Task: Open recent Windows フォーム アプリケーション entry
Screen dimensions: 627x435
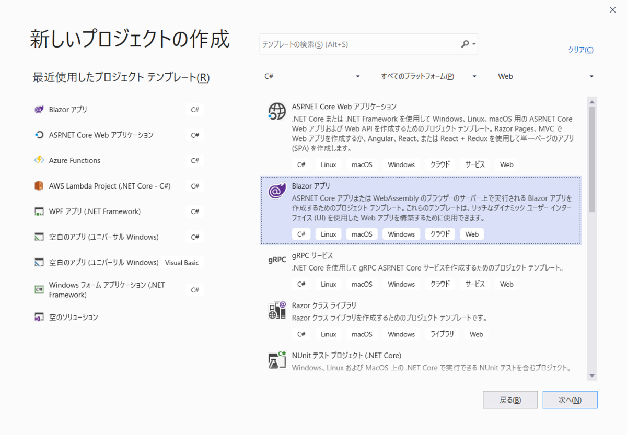Action: tap(119, 290)
